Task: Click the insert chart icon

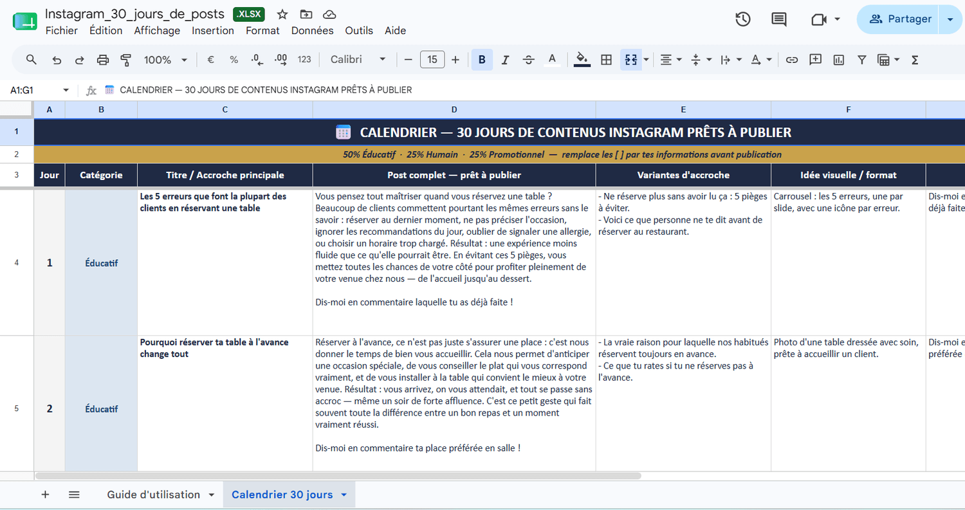Action: click(838, 60)
